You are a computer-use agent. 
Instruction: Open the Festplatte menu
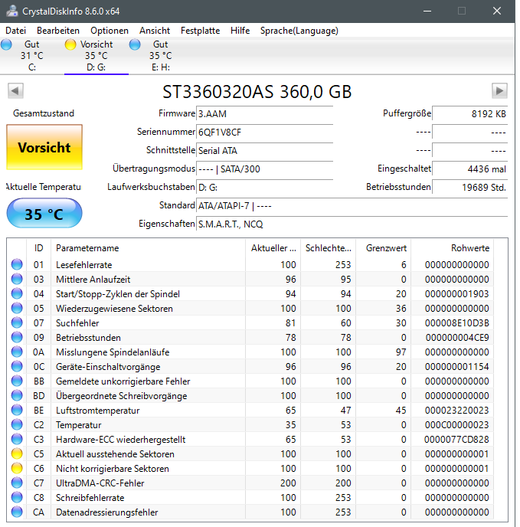(x=200, y=31)
